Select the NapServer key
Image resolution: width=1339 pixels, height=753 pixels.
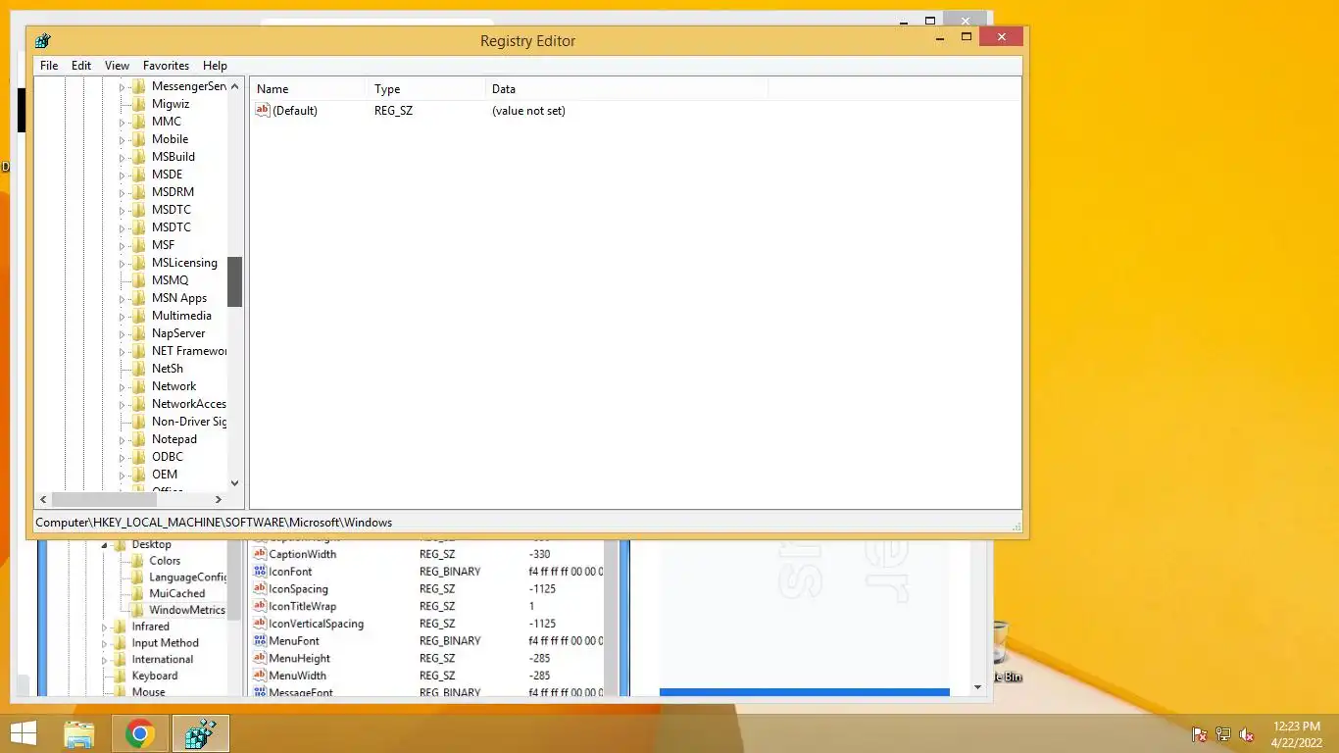pos(178,333)
